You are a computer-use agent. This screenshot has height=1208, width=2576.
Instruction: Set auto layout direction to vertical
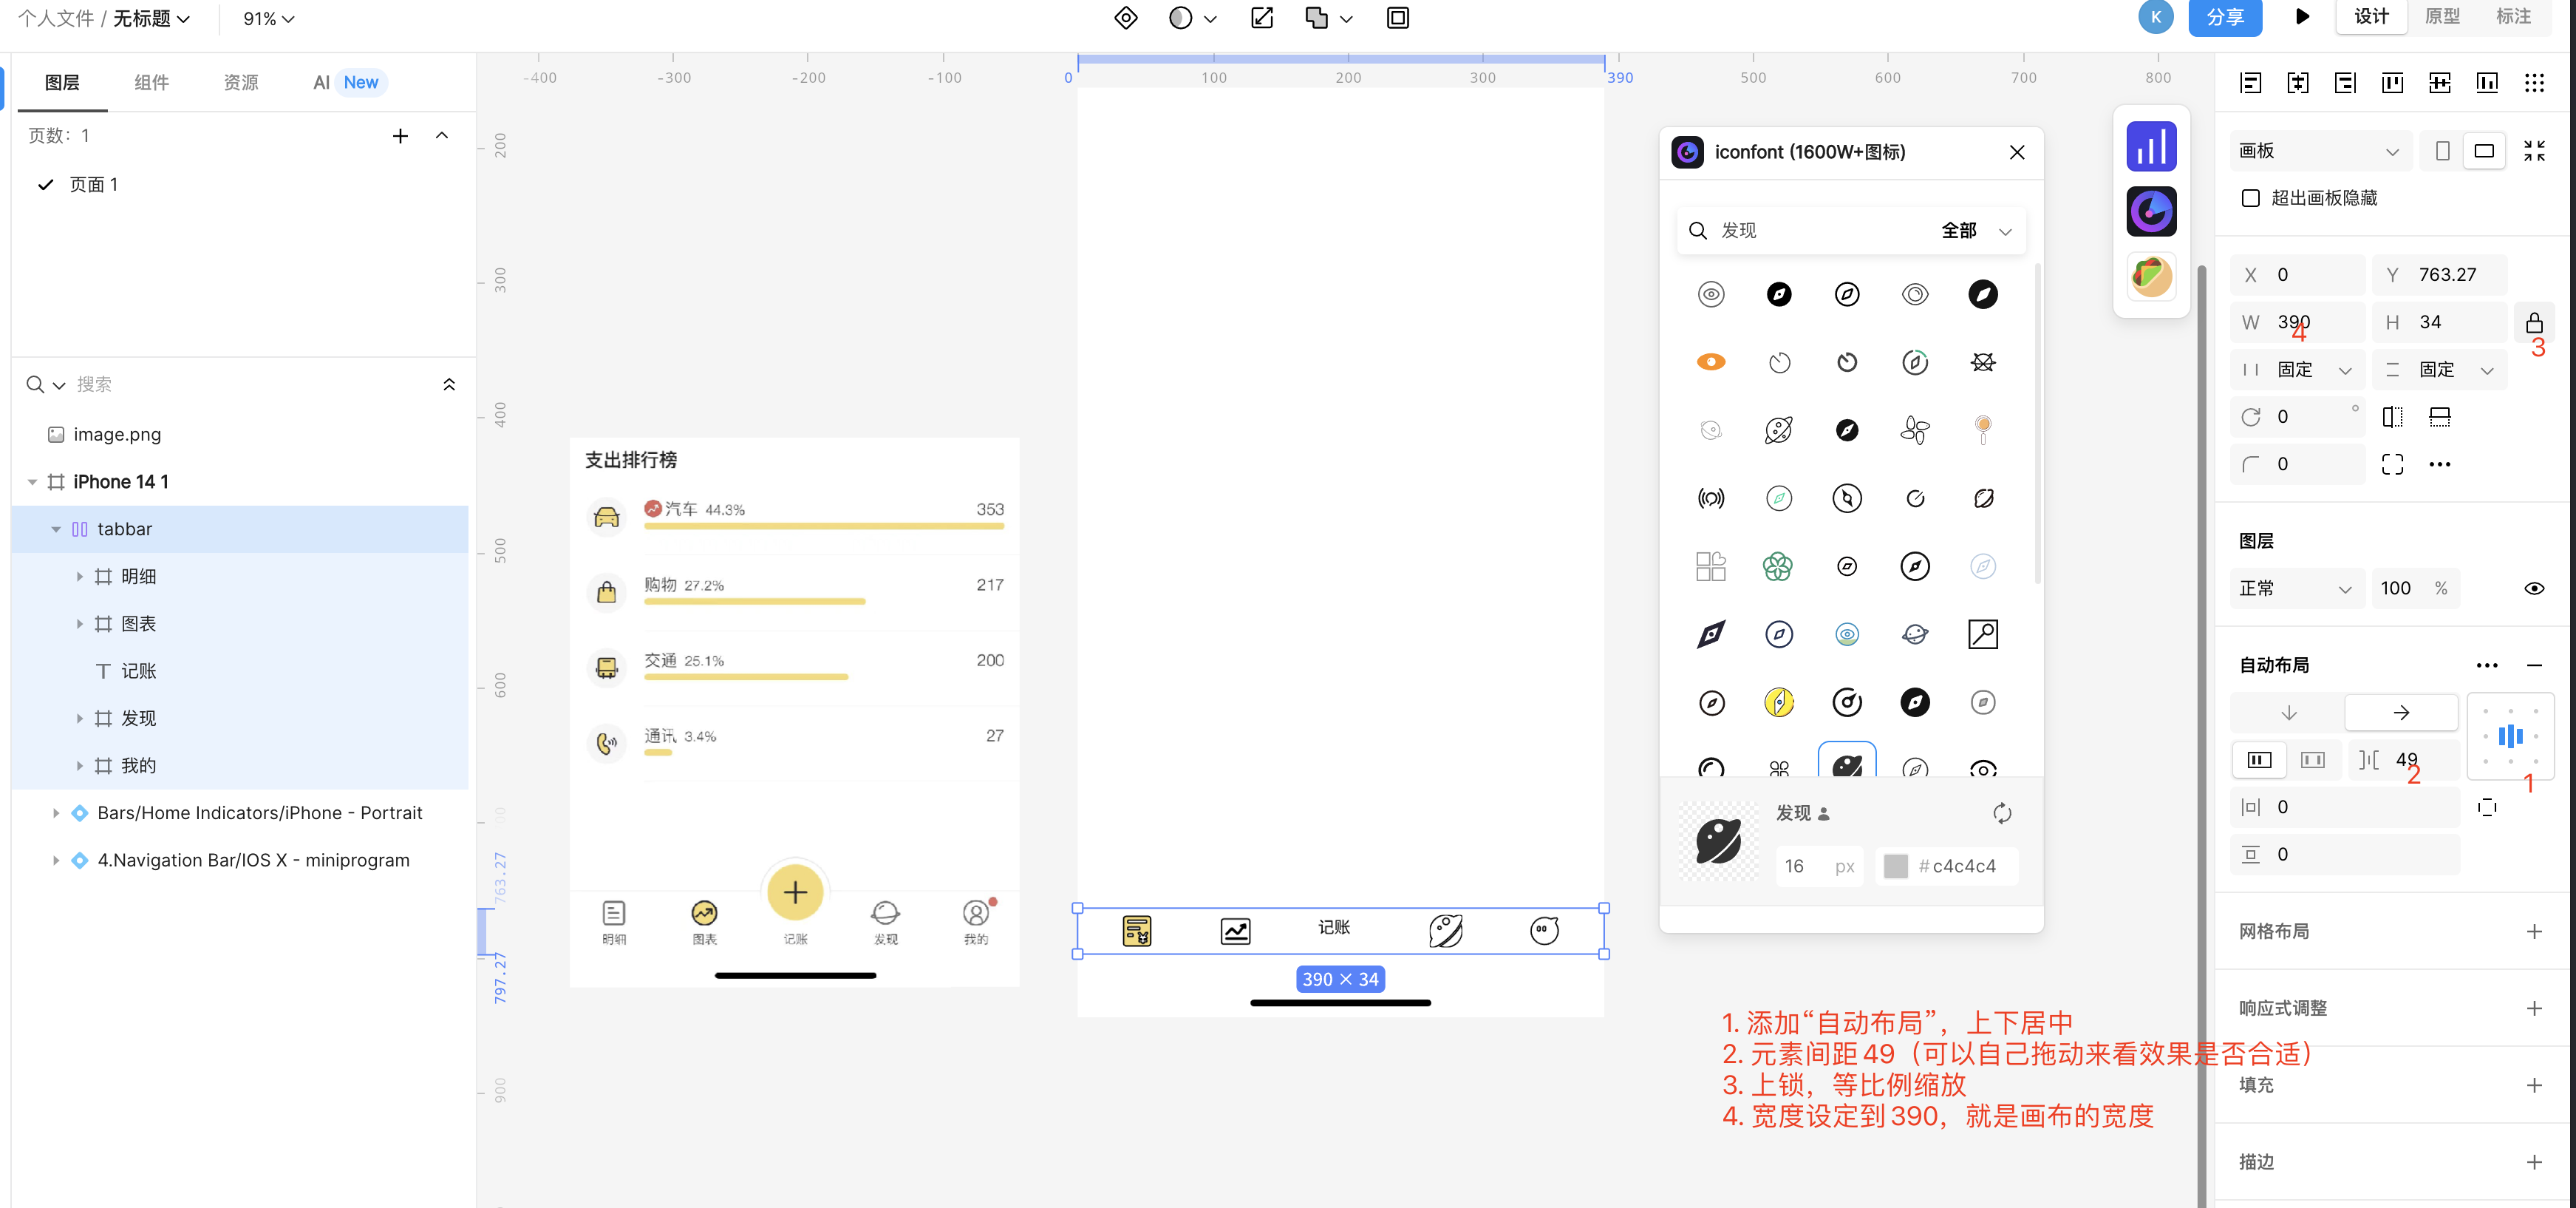click(x=2288, y=713)
